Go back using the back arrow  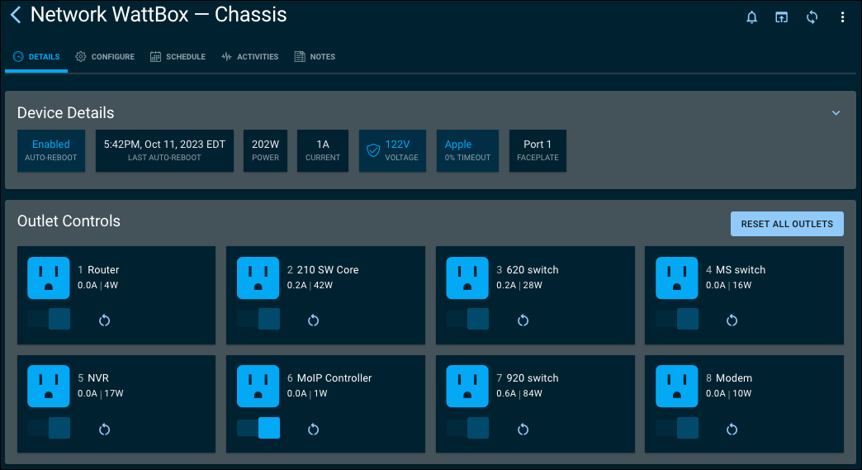point(16,15)
